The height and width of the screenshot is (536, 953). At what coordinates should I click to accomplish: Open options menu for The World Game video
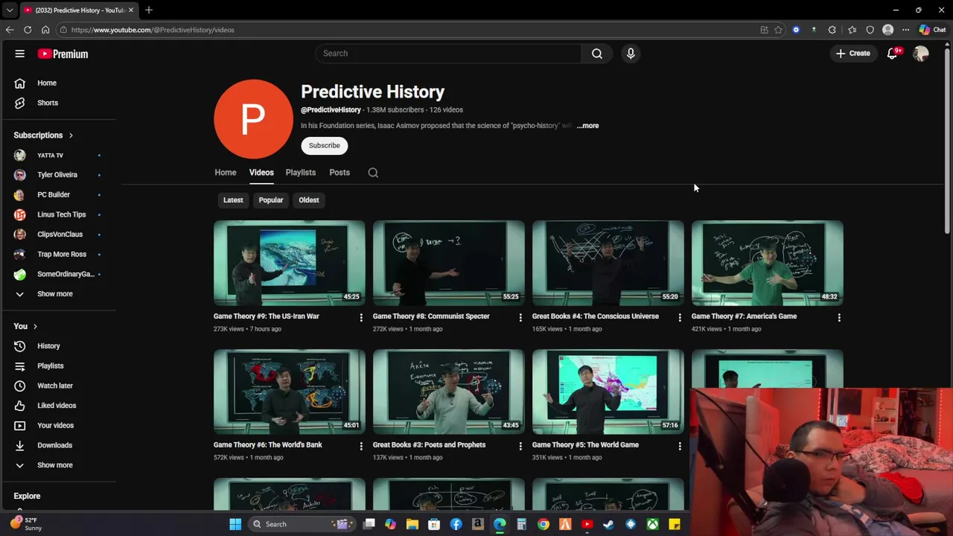click(680, 447)
